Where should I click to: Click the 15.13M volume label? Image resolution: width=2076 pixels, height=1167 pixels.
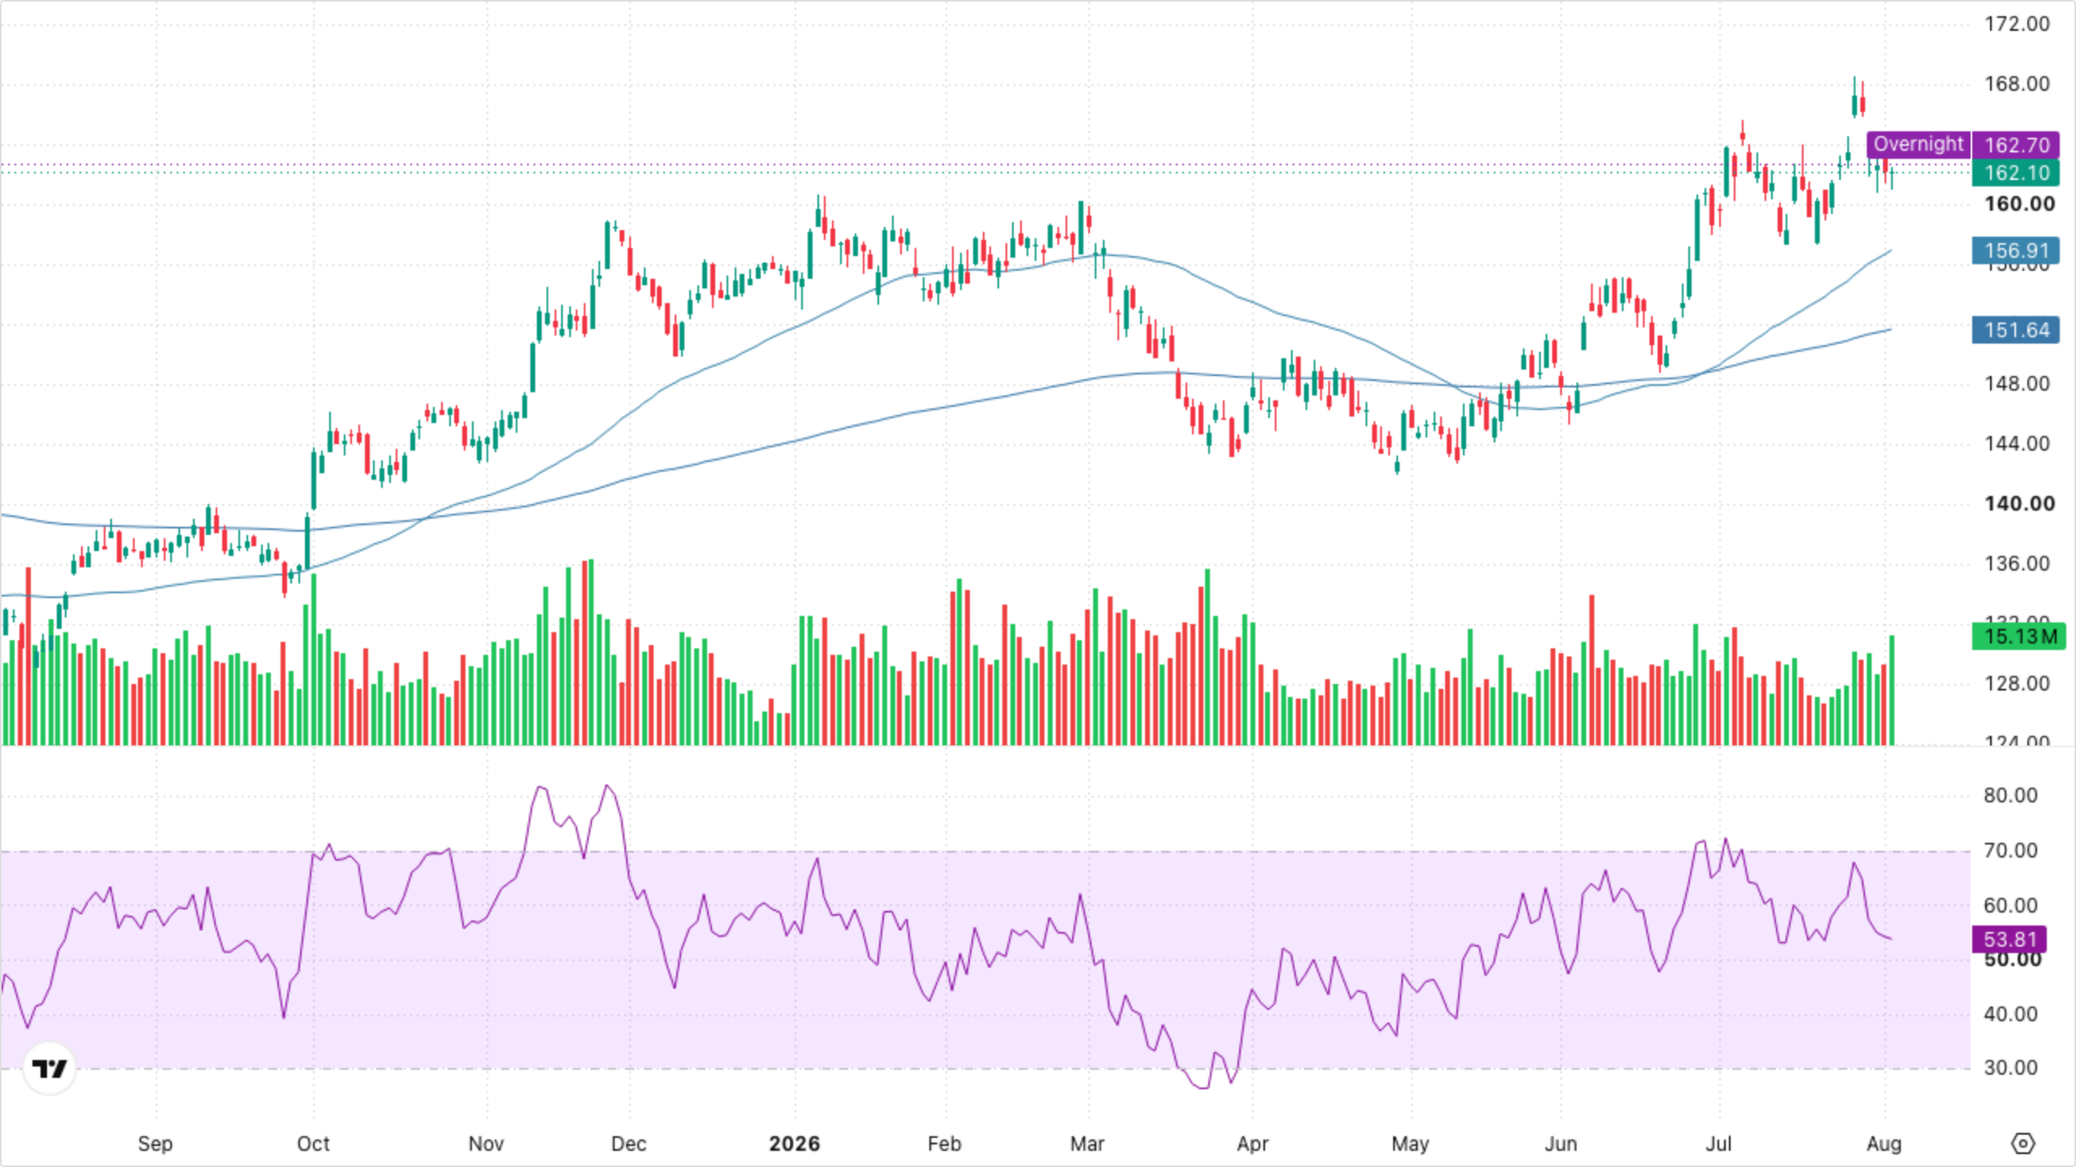point(2019,636)
